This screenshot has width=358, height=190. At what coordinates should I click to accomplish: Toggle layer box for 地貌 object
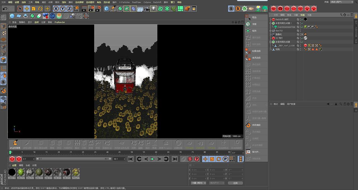click(298, 49)
